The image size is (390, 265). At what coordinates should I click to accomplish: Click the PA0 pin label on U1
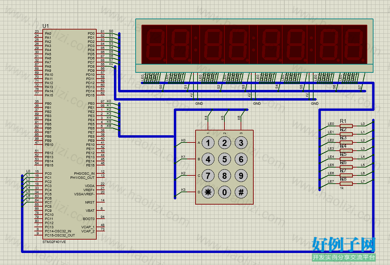tap(48, 34)
